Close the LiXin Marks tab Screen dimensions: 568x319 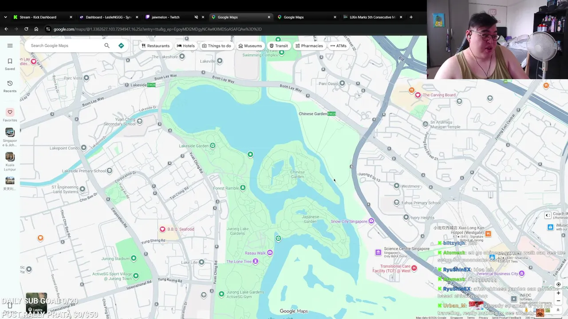[x=401, y=17]
